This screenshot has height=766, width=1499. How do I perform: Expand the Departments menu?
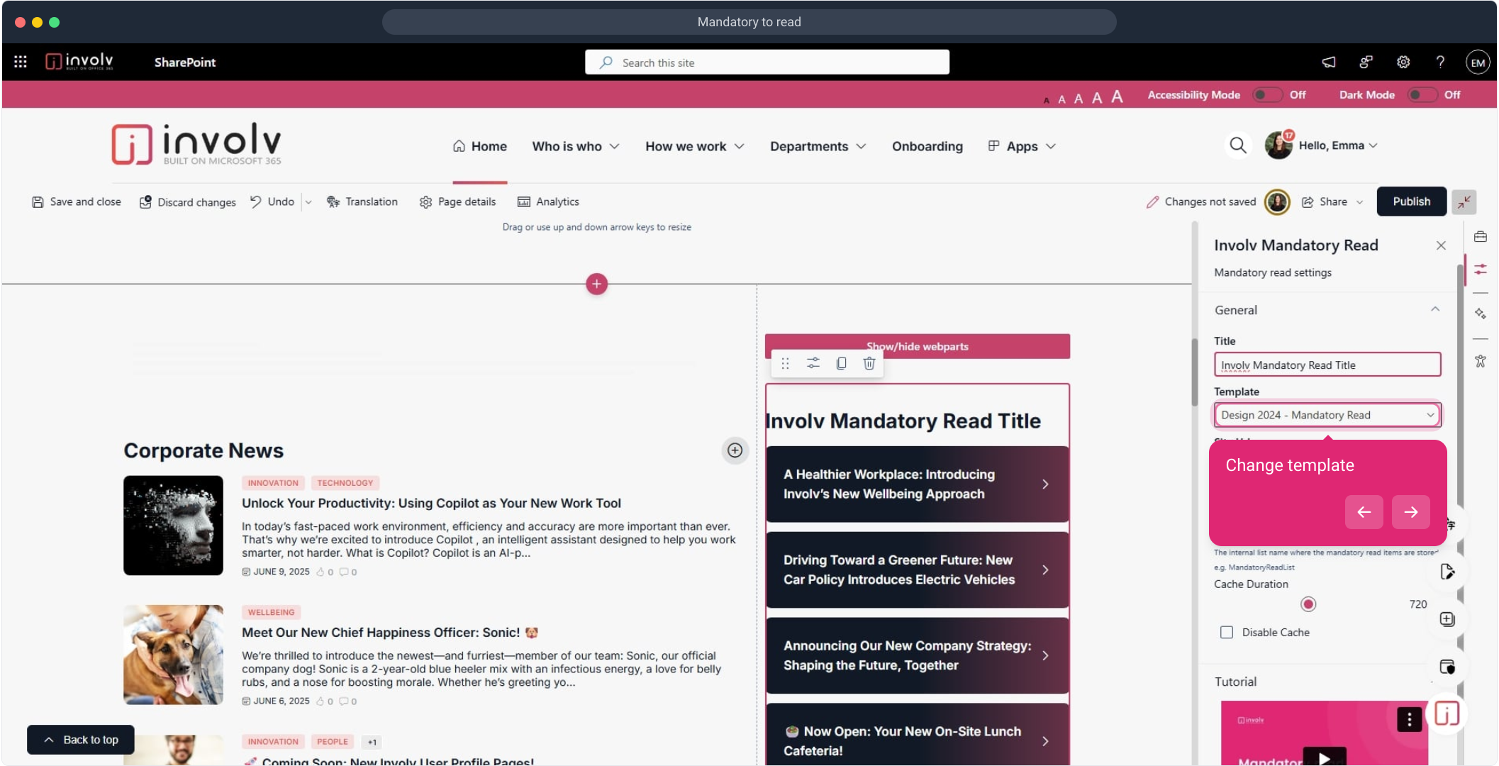[818, 146]
